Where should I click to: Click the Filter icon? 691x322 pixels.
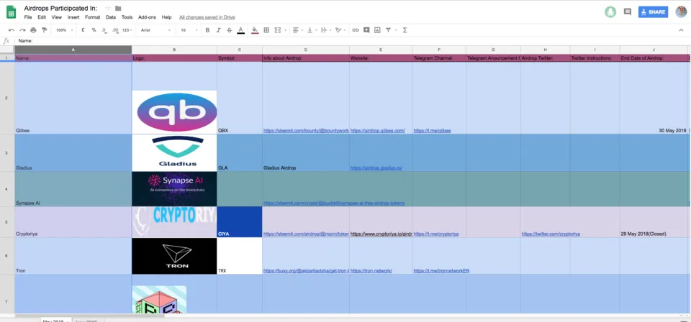(388, 30)
